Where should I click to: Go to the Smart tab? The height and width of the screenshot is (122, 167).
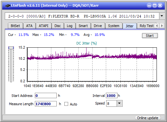[83, 26]
